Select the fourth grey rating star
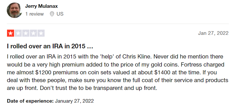The width and height of the screenshot is (234, 105). tap(33, 33)
